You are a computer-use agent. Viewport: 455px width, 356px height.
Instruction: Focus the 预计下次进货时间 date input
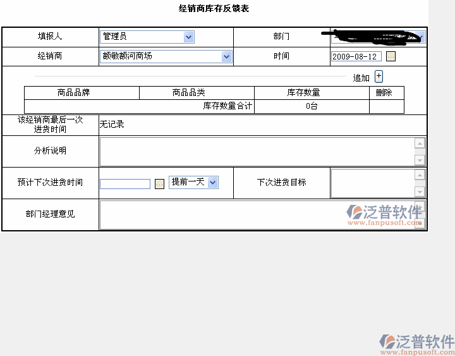tap(125, 184)
